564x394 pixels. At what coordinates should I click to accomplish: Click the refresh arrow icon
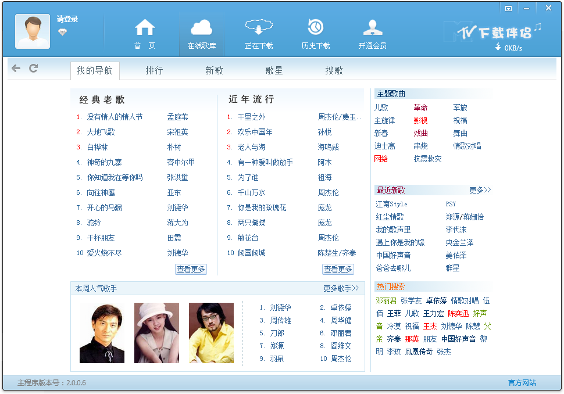click(x=34, y=69)
